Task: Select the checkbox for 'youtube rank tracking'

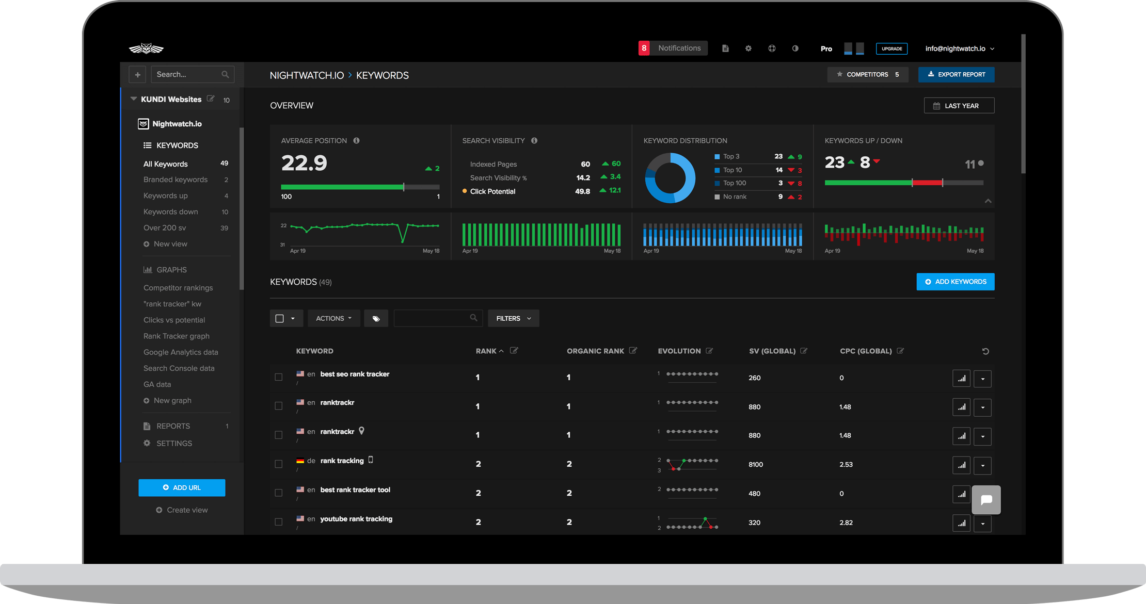Action: tap(279, 521)
